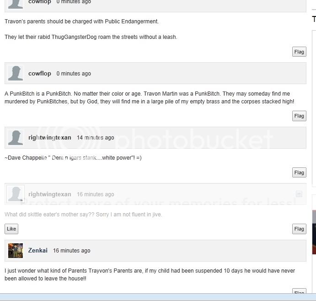Flag the comment about Public Endangerment
The height and width of the screenshot is (301, 316).
[x=299, y=52]
